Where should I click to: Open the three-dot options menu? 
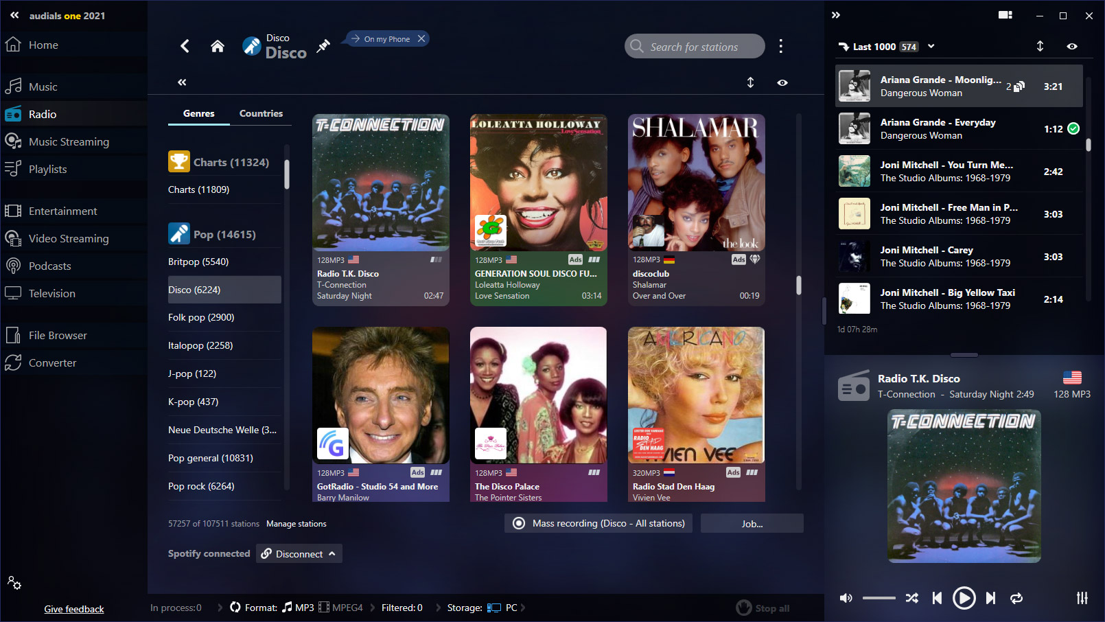[x=780, y=46]
